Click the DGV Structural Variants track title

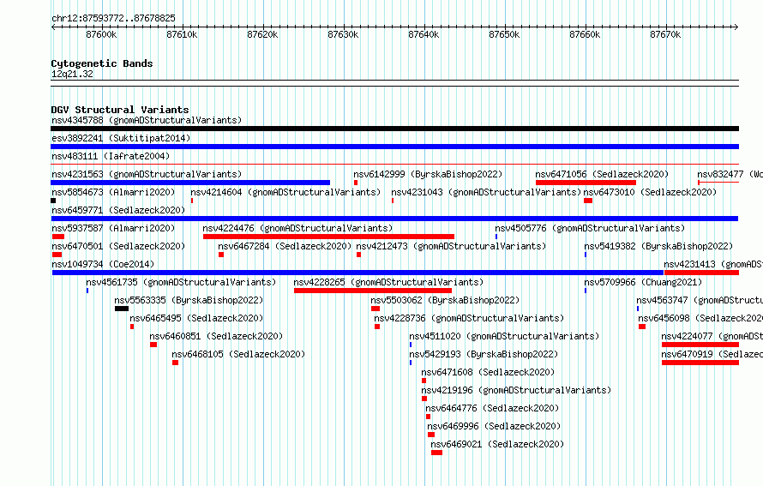(x=120, y=110)
